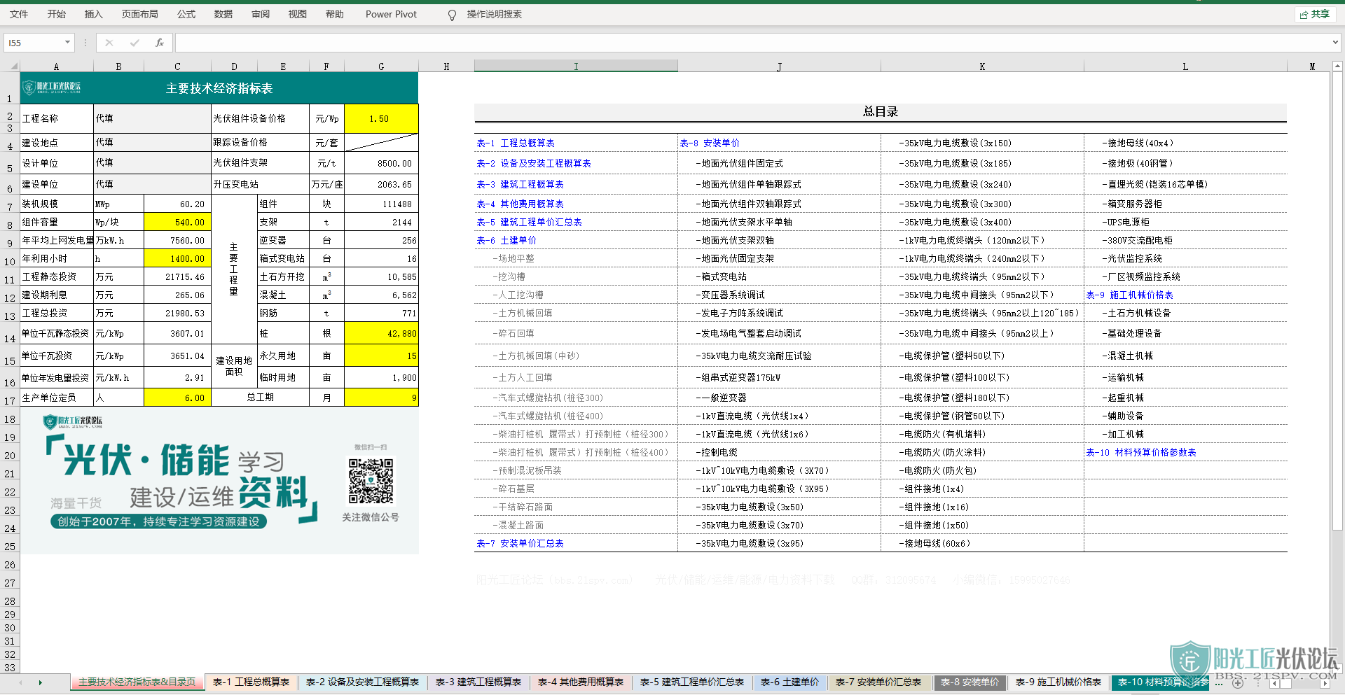The height and width of the screenshot is (695, 1345).
Task: Click the previous sheet navigation arrow
Action: (20, 682)
